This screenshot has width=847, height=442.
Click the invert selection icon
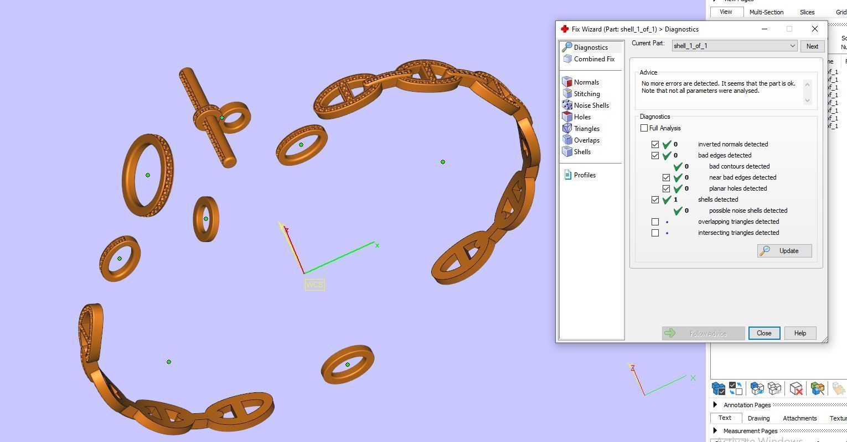(x=736, y=389)
